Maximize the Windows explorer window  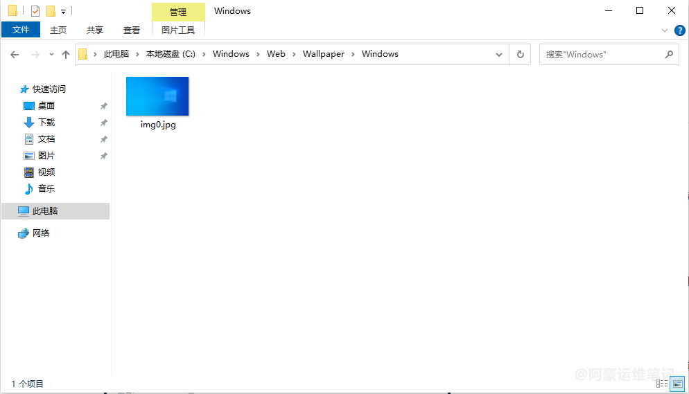(640, 11)
